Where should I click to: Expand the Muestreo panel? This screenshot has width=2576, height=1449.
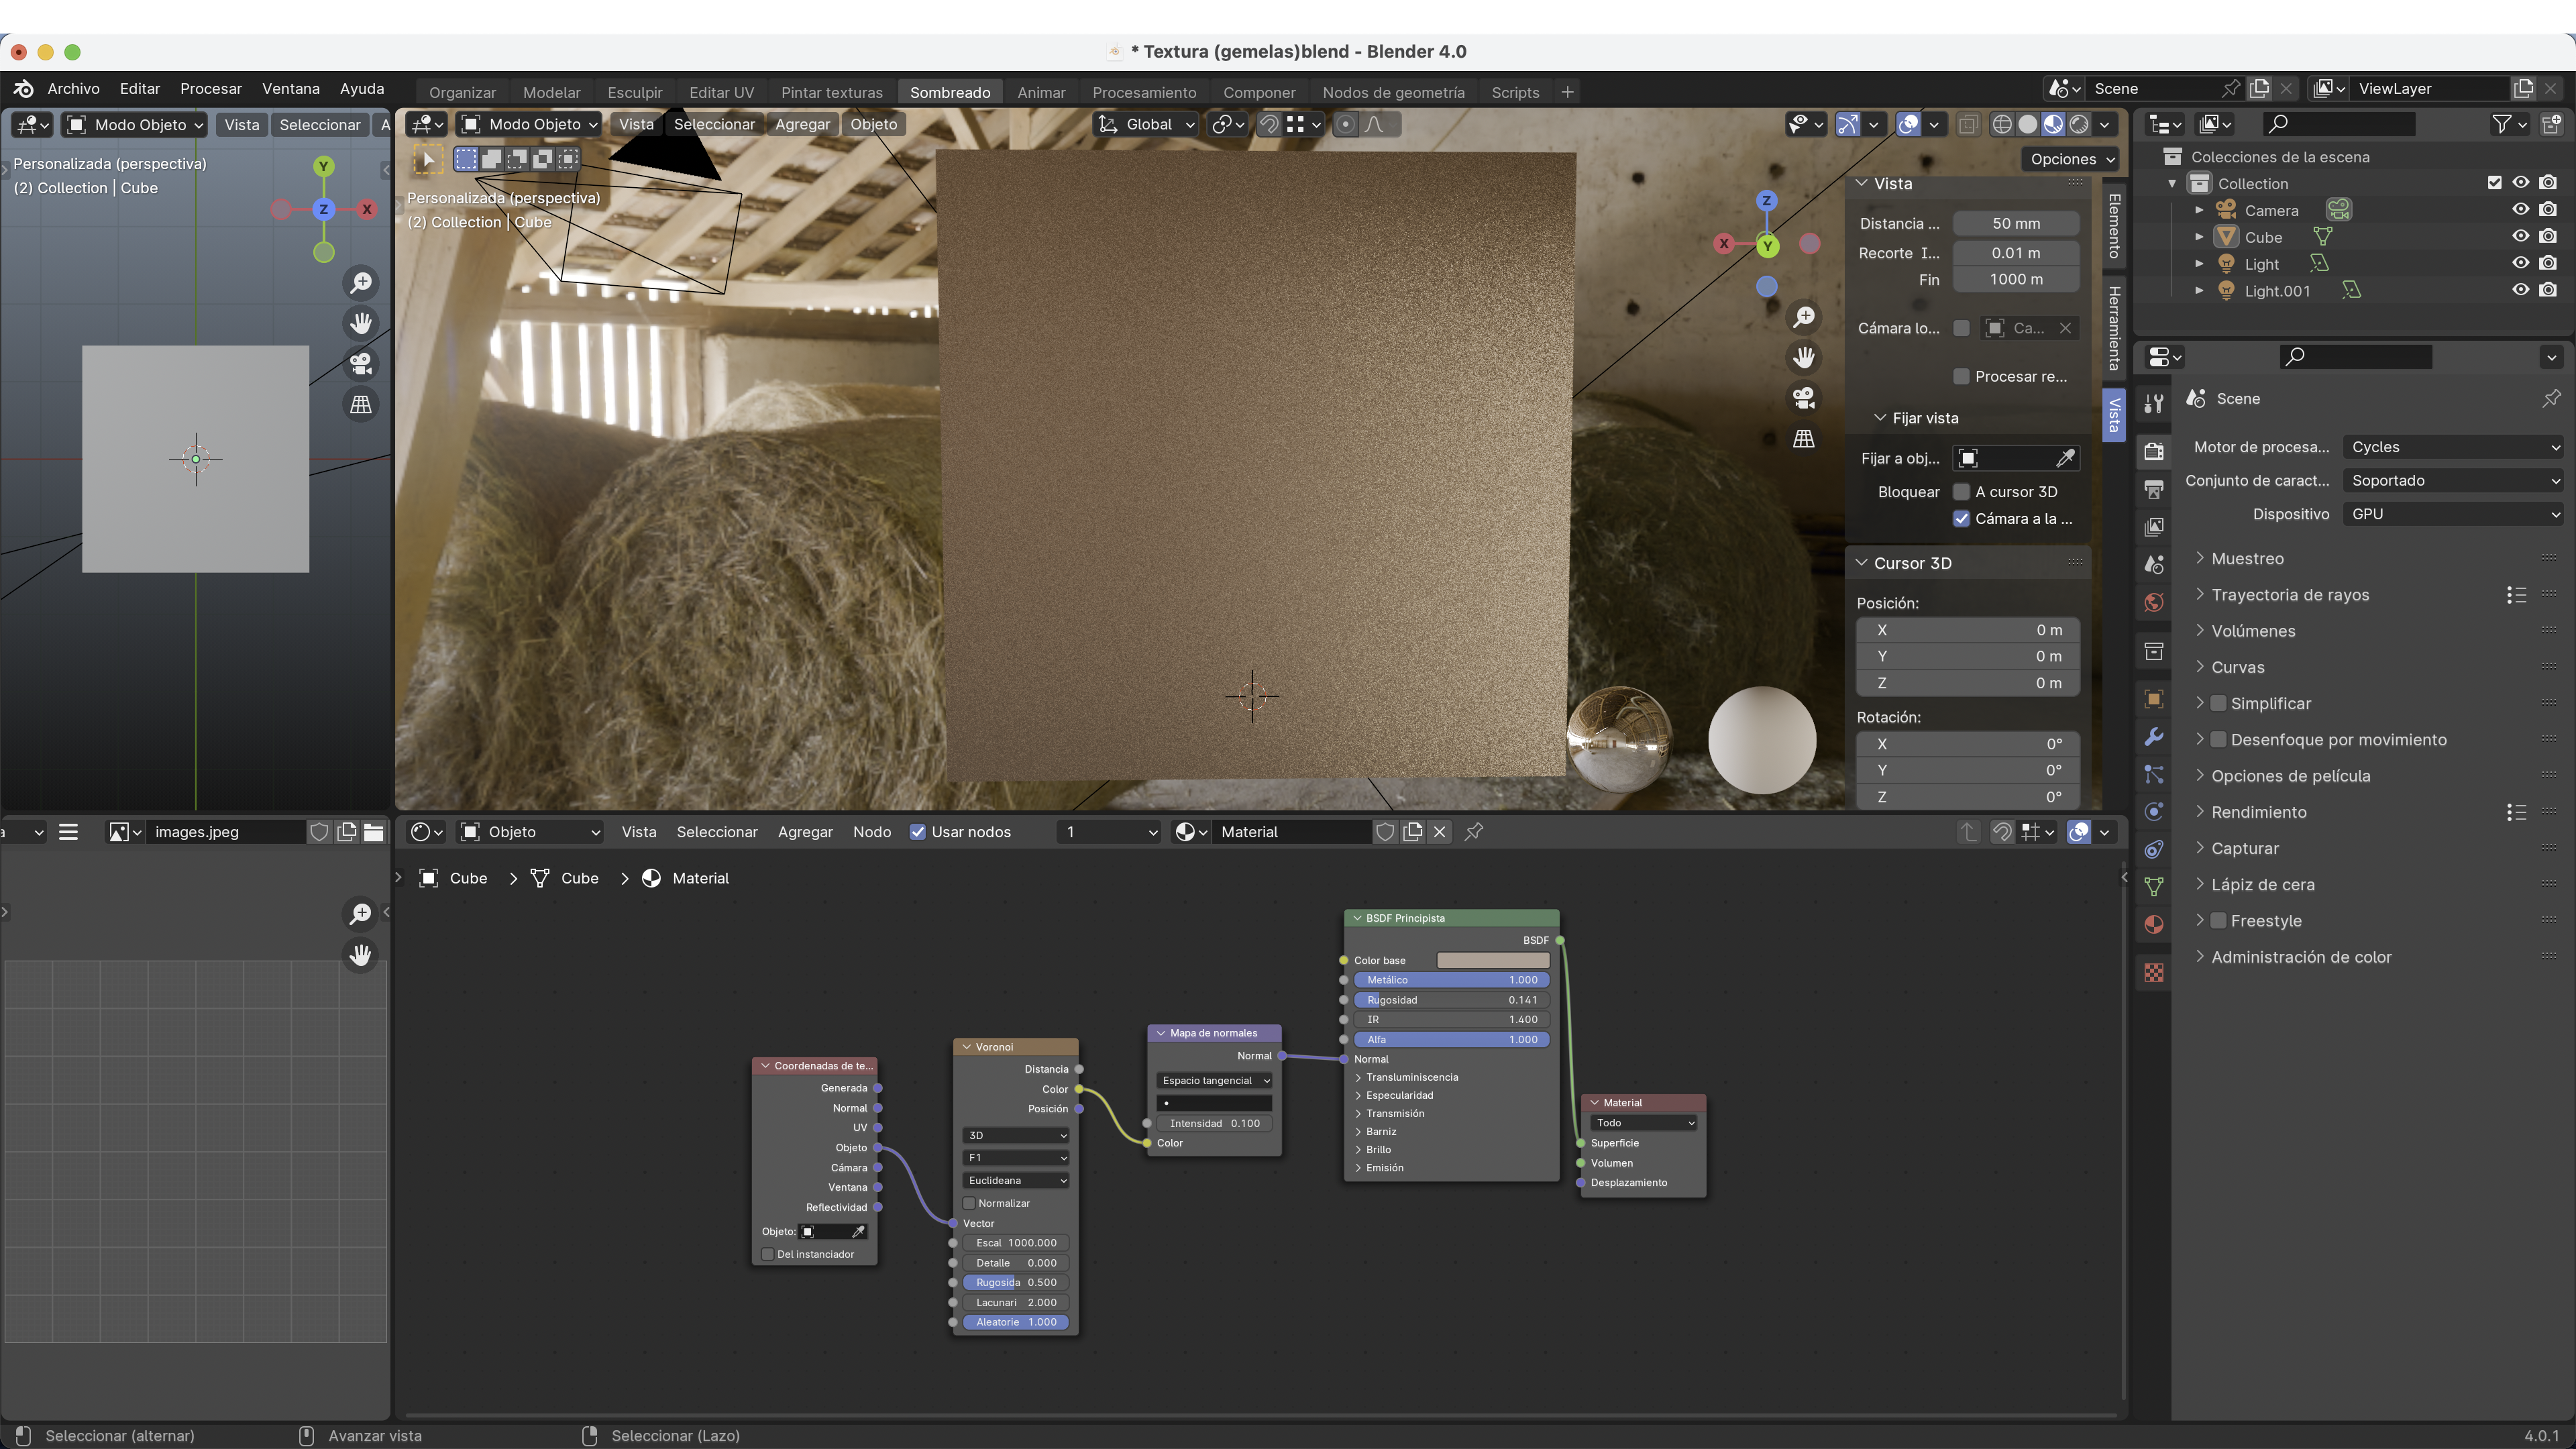pos(2247,559)
